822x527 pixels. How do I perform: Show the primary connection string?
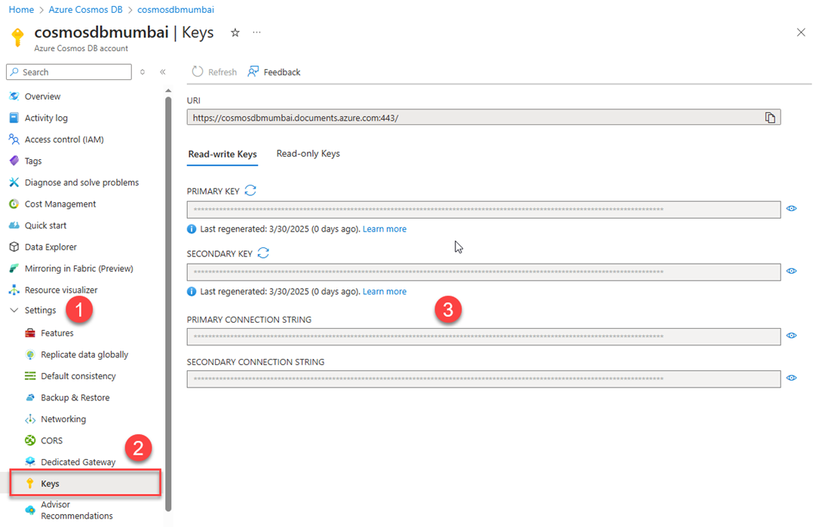[x=791, y=336]
